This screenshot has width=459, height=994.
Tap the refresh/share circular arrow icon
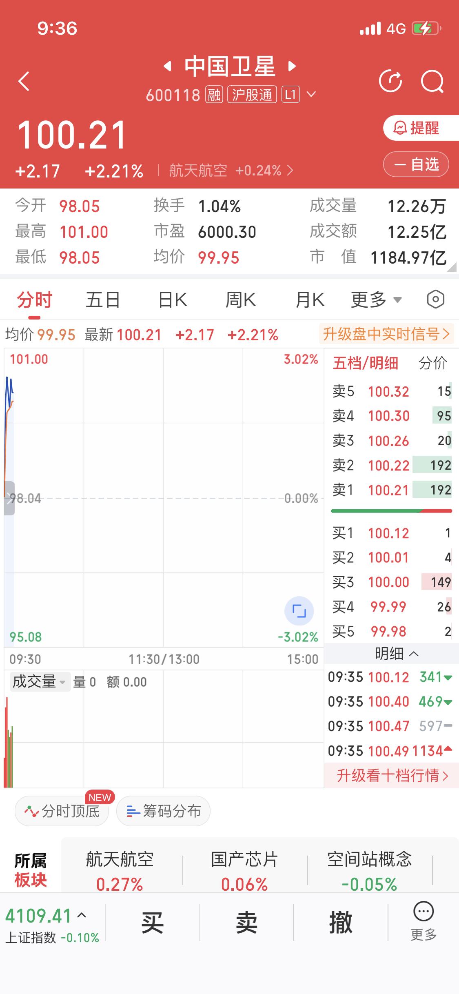[x=390, y=81]
